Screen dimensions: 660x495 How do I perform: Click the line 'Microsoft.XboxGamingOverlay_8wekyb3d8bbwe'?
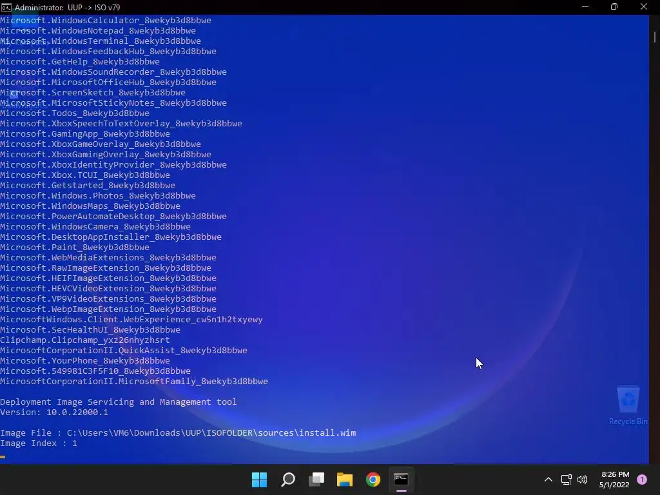tap(106, 155)
